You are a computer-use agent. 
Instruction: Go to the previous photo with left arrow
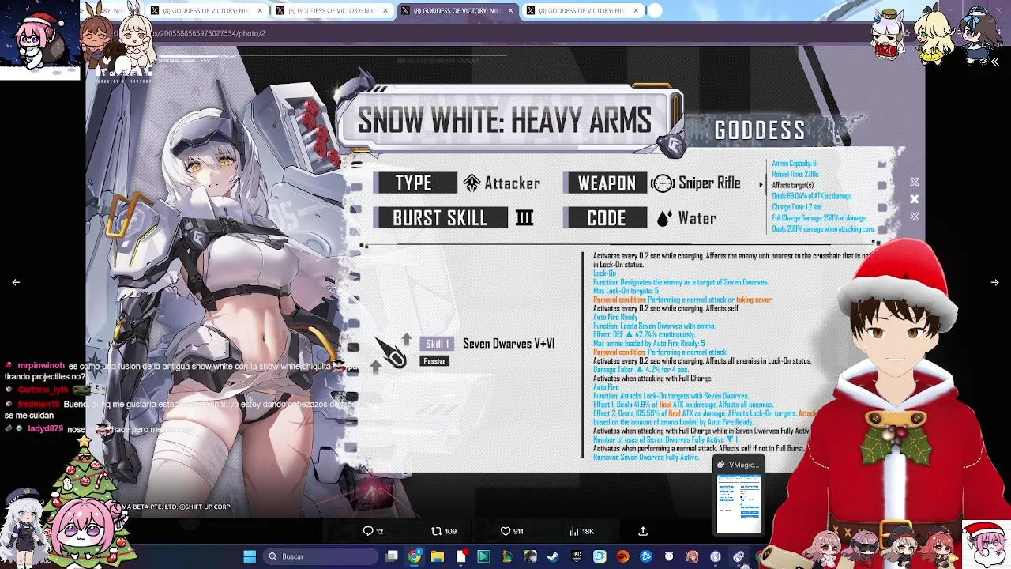pyautogui.click(x=16, y=282)
